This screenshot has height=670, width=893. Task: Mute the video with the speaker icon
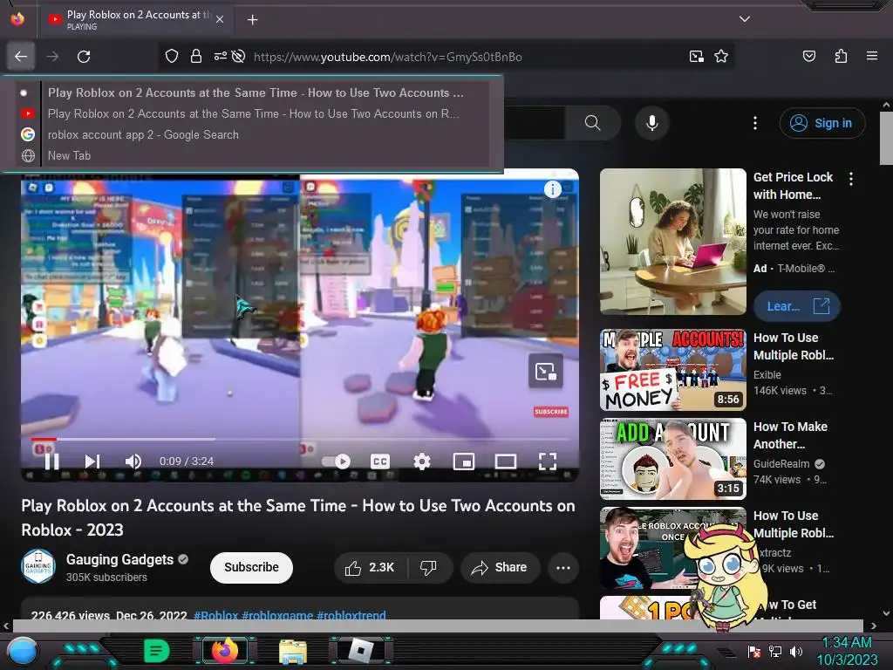pyautogui.click(x=133, y=461)
